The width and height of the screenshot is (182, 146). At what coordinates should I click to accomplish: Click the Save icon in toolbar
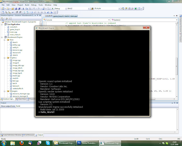[16, 9]
